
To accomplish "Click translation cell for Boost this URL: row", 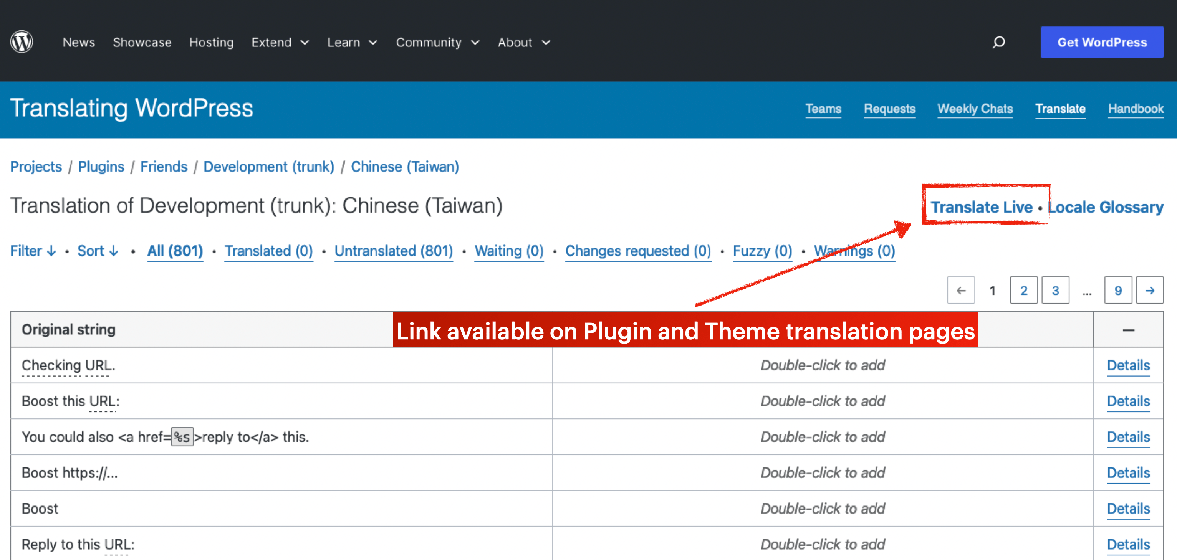I will pos(823,401).
